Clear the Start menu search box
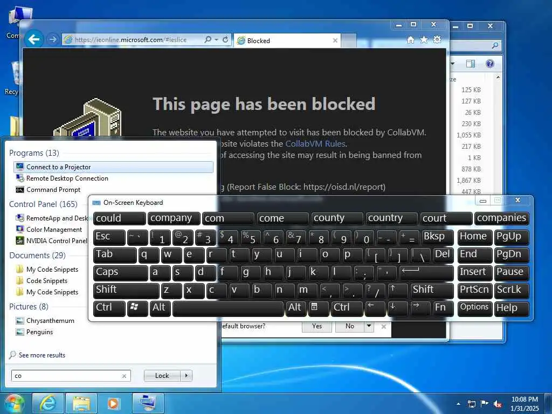 [124, 376]
